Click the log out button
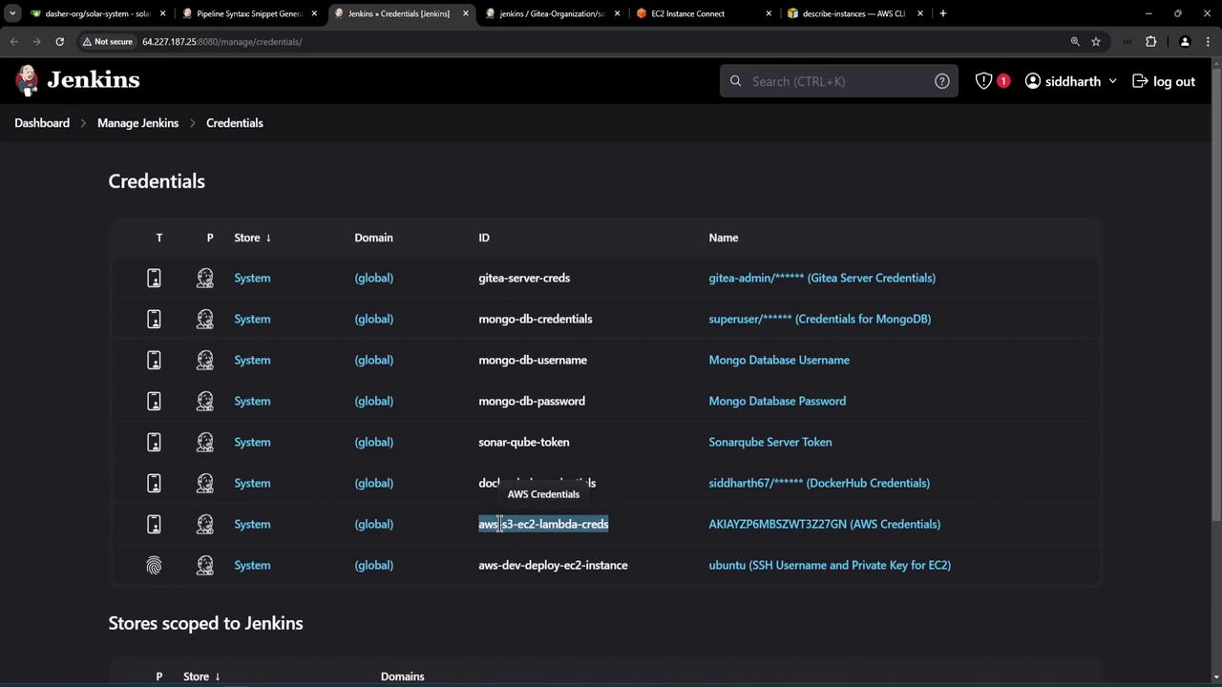This screenshot has height=687, width=1222. click(x=1163, y=81)
